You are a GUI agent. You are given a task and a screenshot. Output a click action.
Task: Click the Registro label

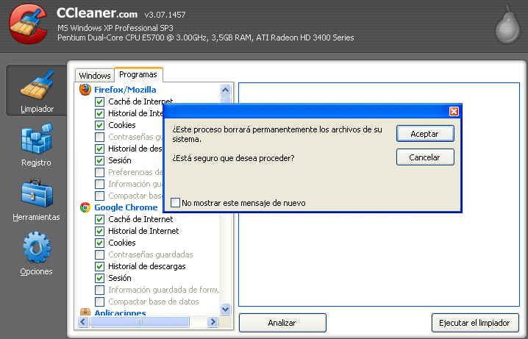(x=36, y=163)
